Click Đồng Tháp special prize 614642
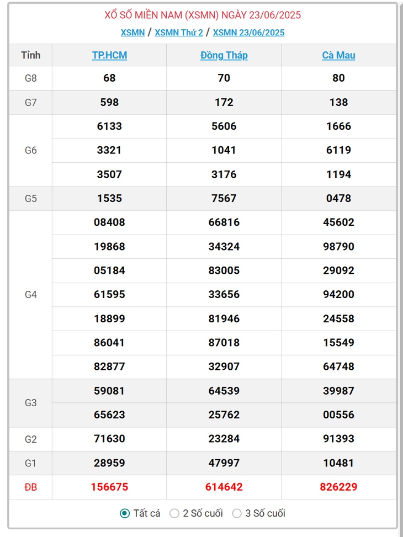This screenshot has height=537, width=403. [224, 487]
